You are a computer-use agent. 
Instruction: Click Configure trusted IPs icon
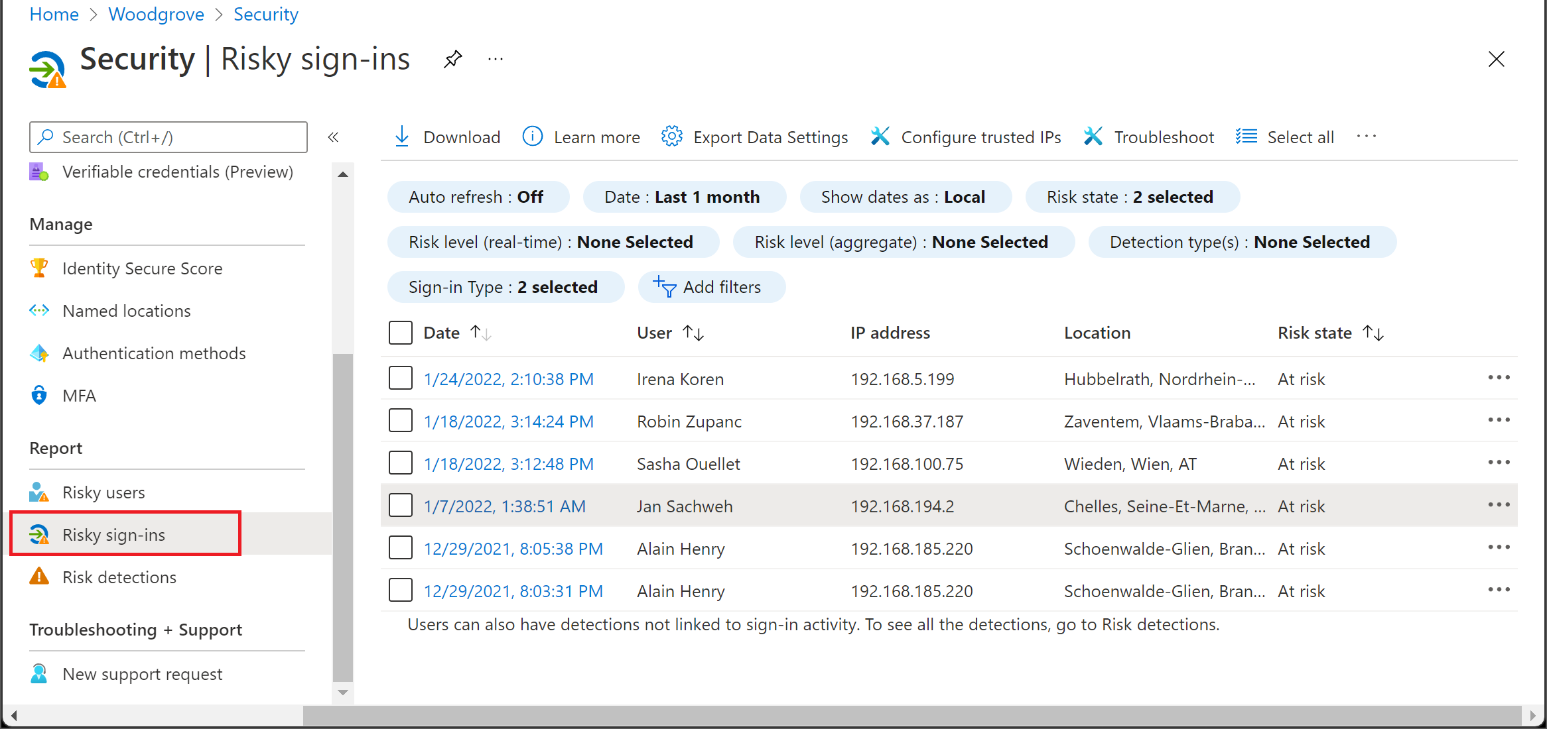[x=880, y=137]
